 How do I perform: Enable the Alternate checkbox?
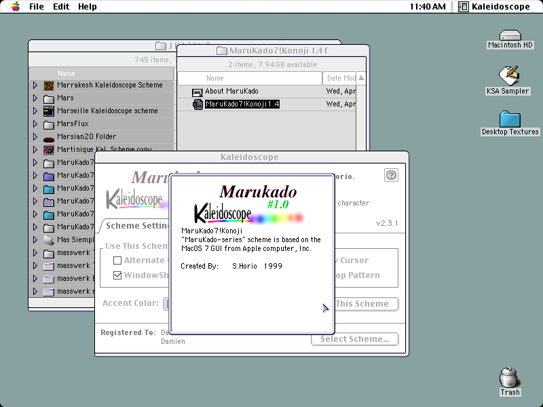pyautogui.click(x=117, y=260)
